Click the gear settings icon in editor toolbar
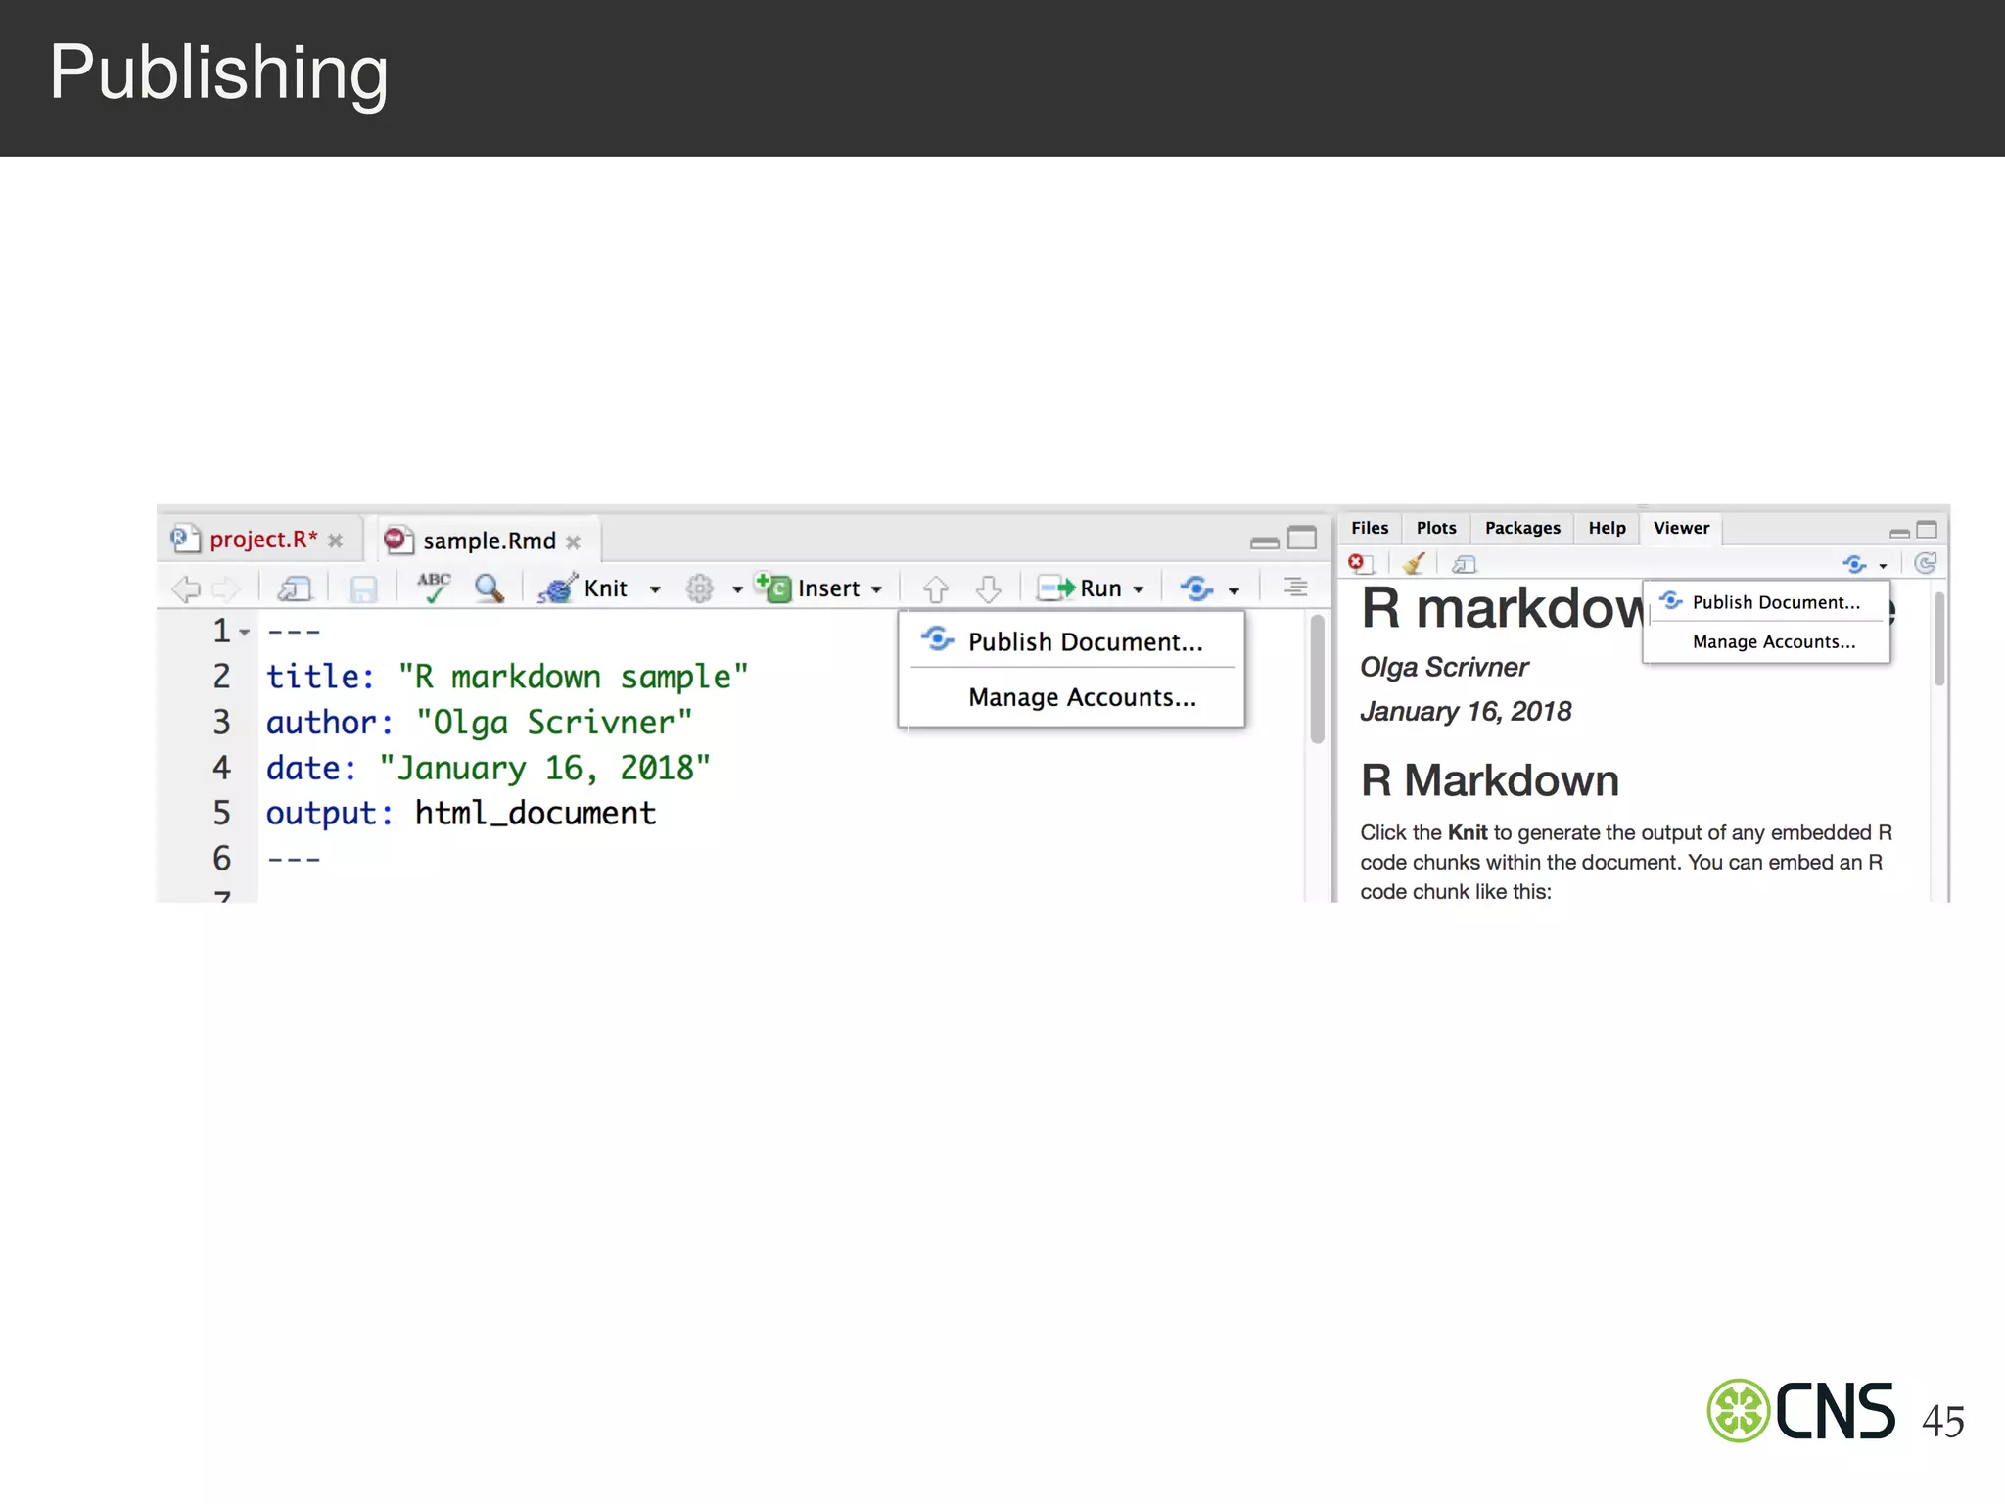2005x1504 pixels. (x=699, y=588)
